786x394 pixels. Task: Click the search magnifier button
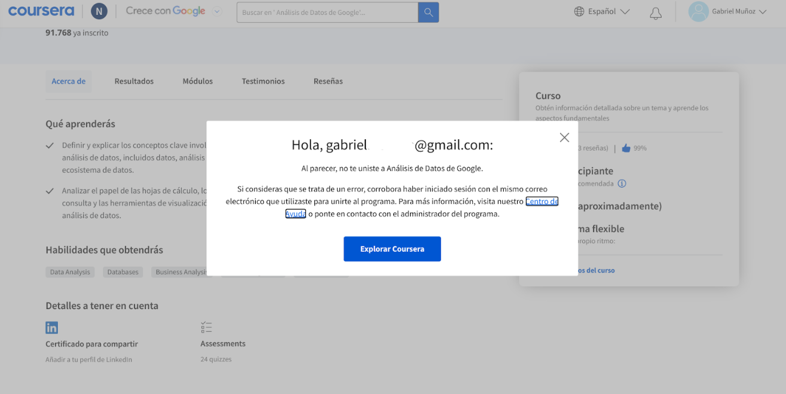tap(428, 12)
